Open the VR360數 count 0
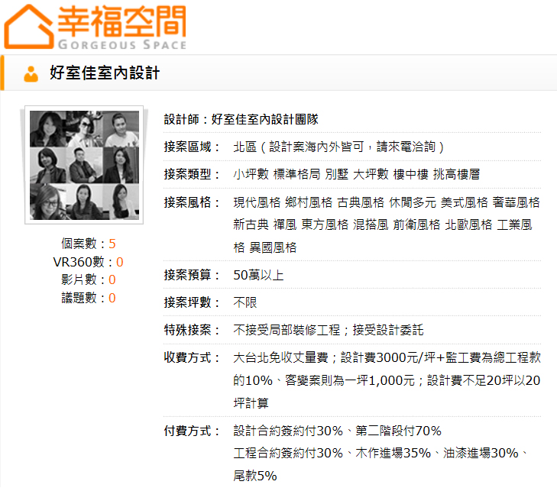Screen dimensions: 557x491 120,262
